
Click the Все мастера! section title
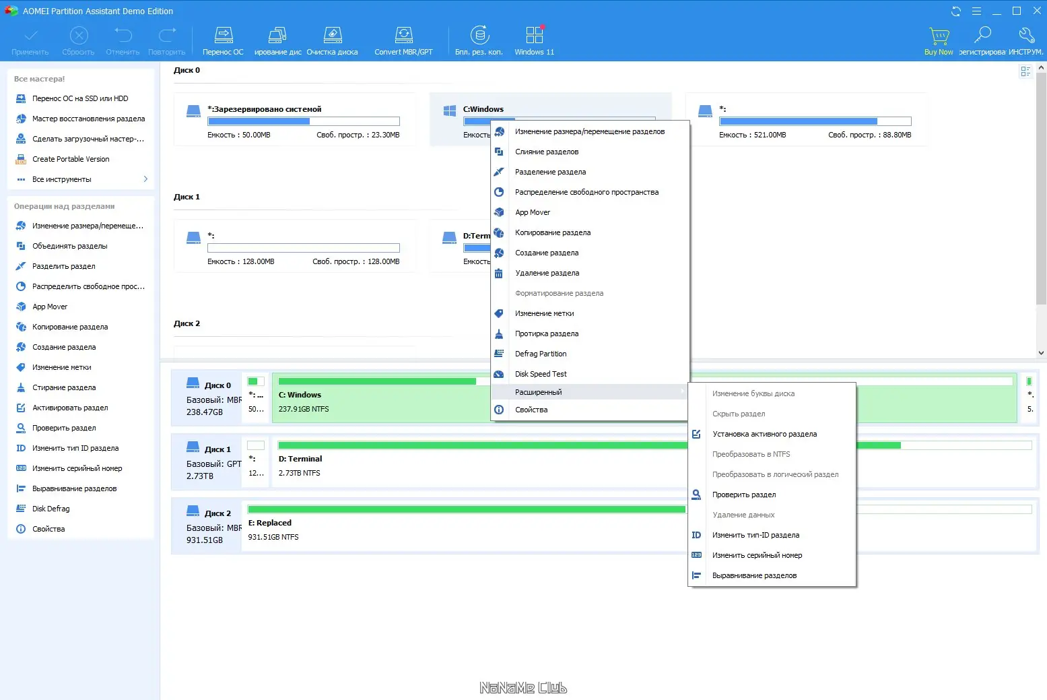(39, 79)
